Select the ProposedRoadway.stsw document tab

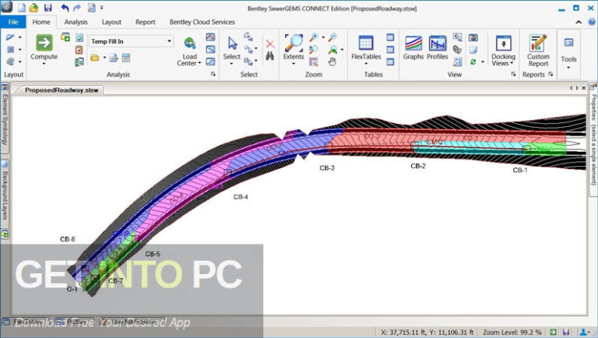click(x=62, y=90)
